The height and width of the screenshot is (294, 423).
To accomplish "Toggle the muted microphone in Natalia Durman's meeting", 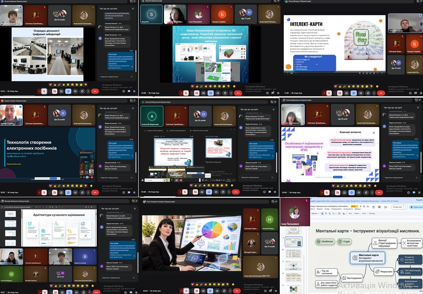I will click(x=45, y=91).
